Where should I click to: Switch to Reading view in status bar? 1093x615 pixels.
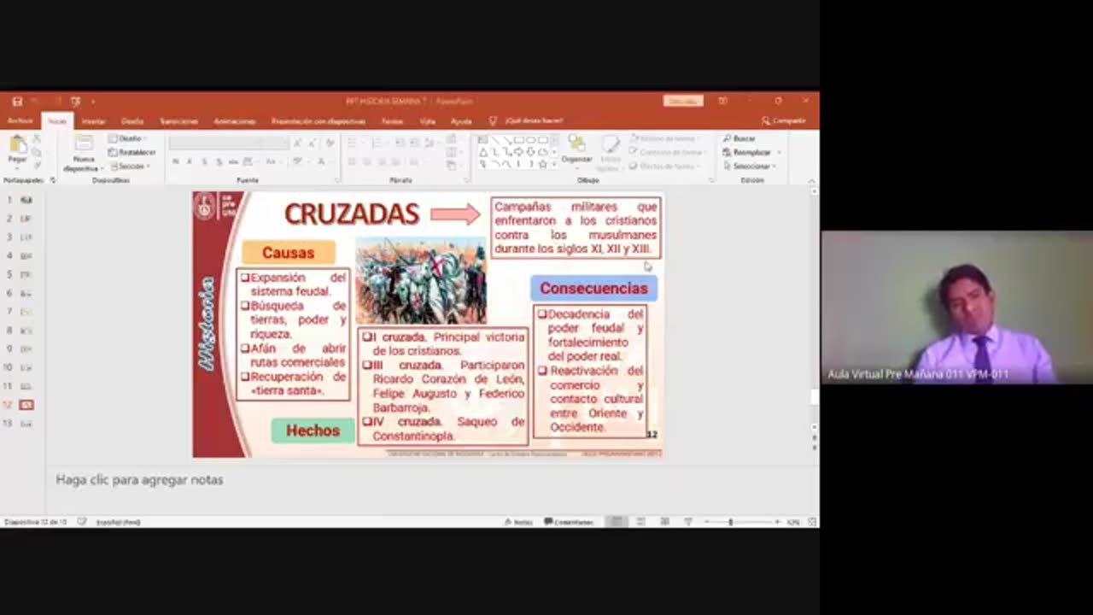click(x=664, y=521)
